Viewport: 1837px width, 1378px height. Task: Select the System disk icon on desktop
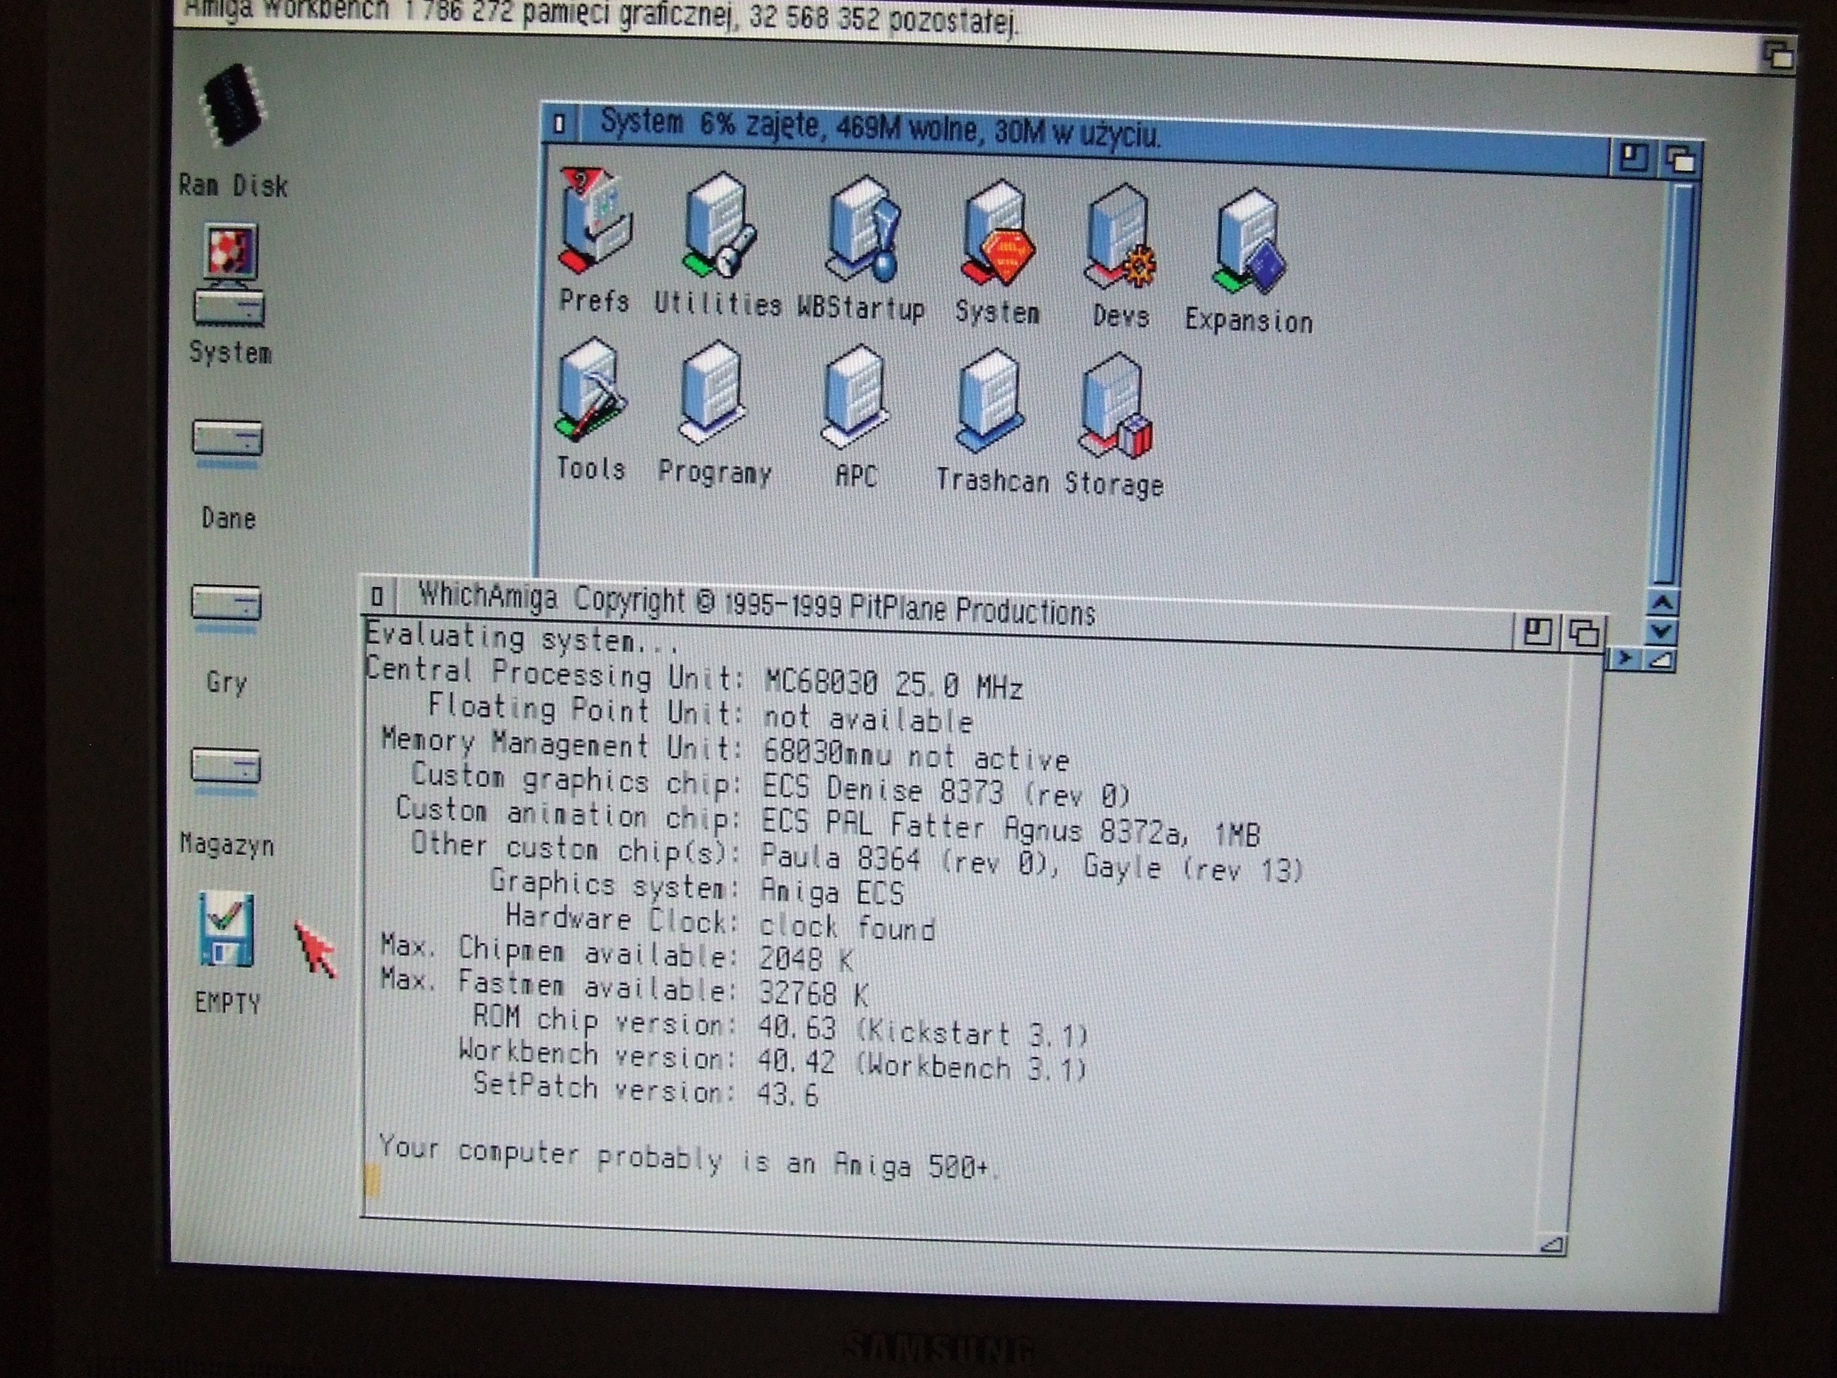pos(230,275)
